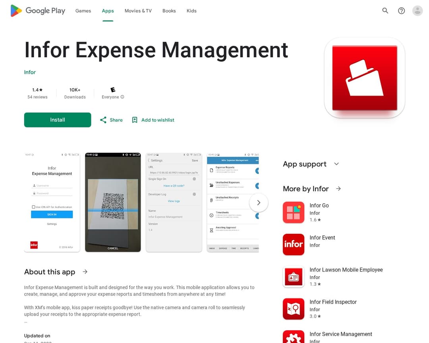Open the sign-in screen screenshot thumbnail
The width and height of the screenshot is (429, 343).
52,202
